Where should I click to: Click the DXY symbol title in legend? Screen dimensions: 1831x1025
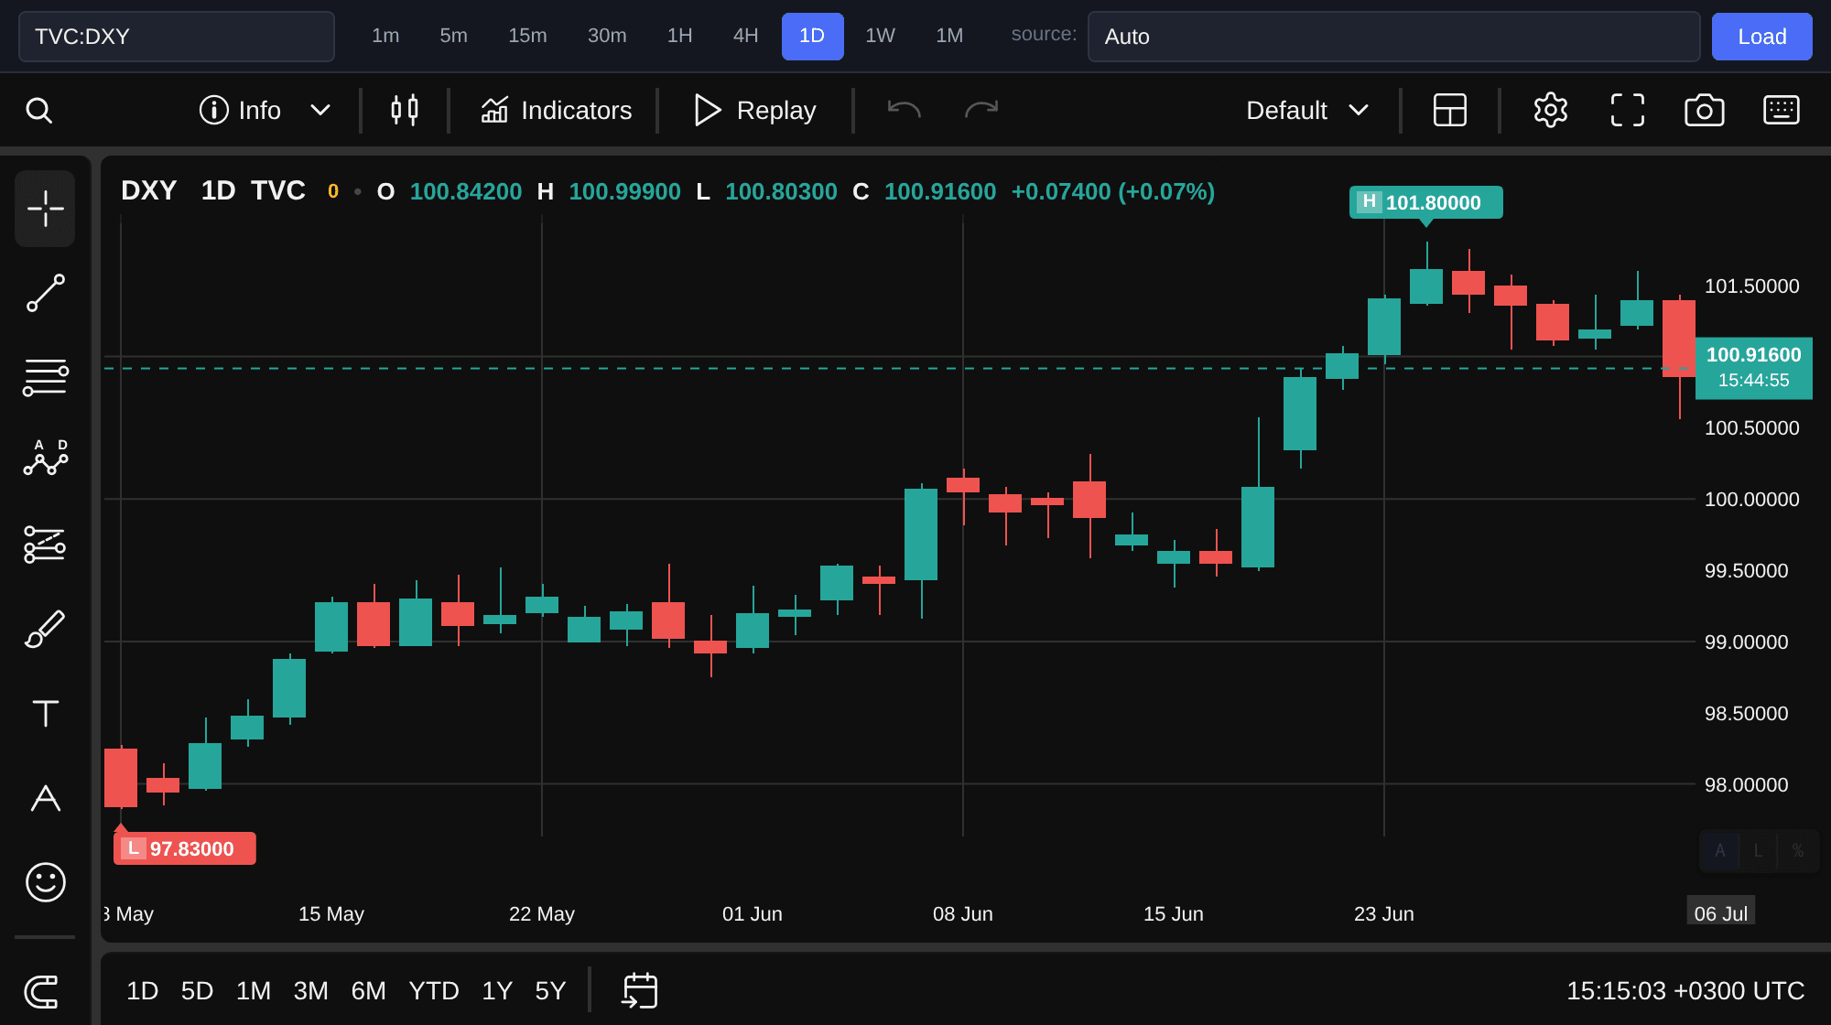pos(148,191)
